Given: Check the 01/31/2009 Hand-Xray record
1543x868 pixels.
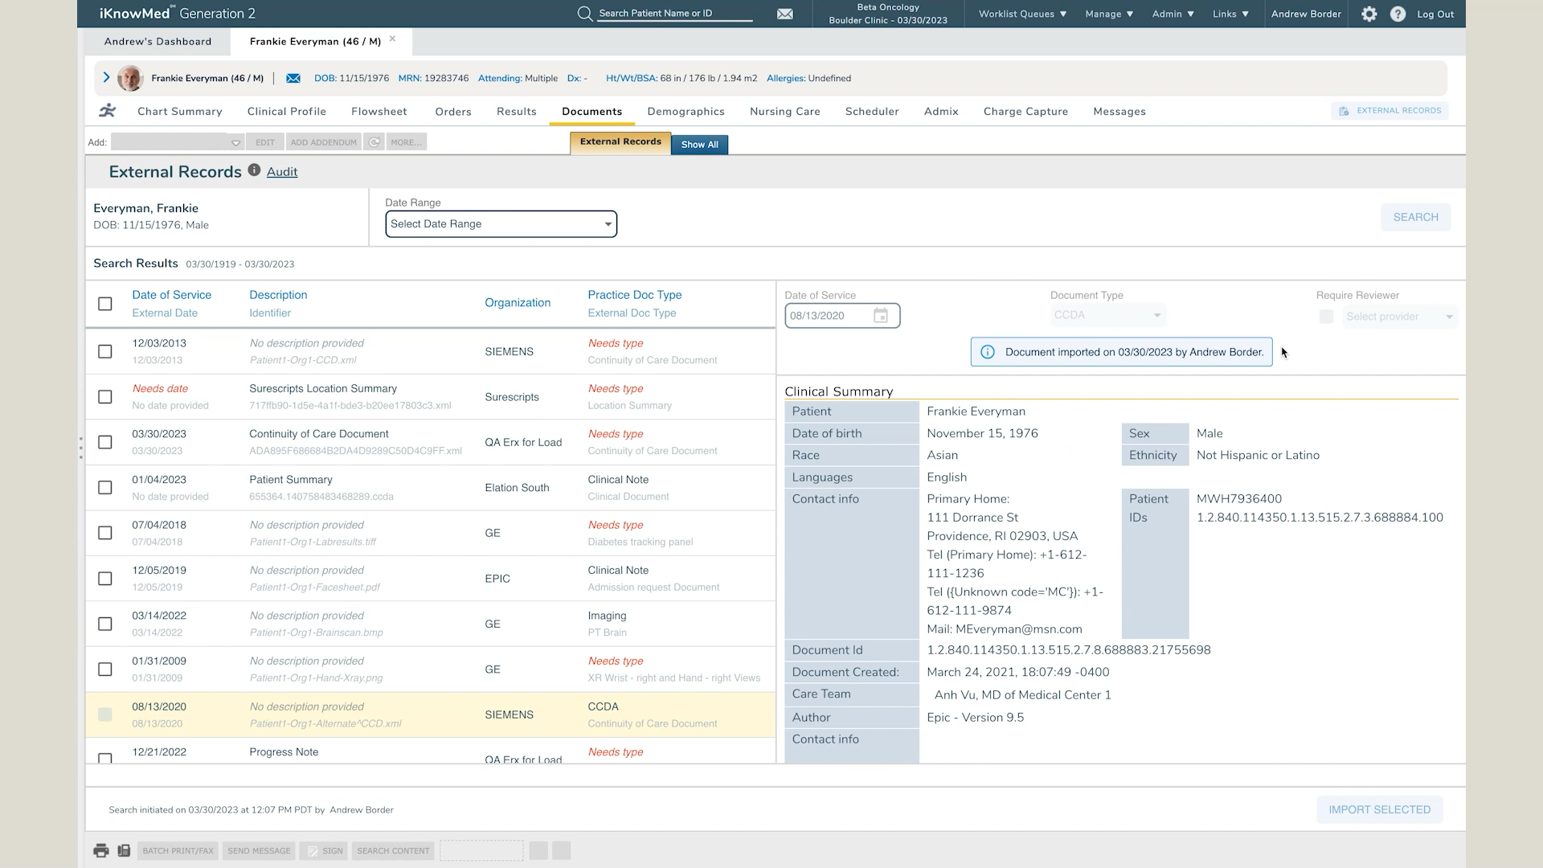Looking at the screenshot, I should click(x=105, y=669).
